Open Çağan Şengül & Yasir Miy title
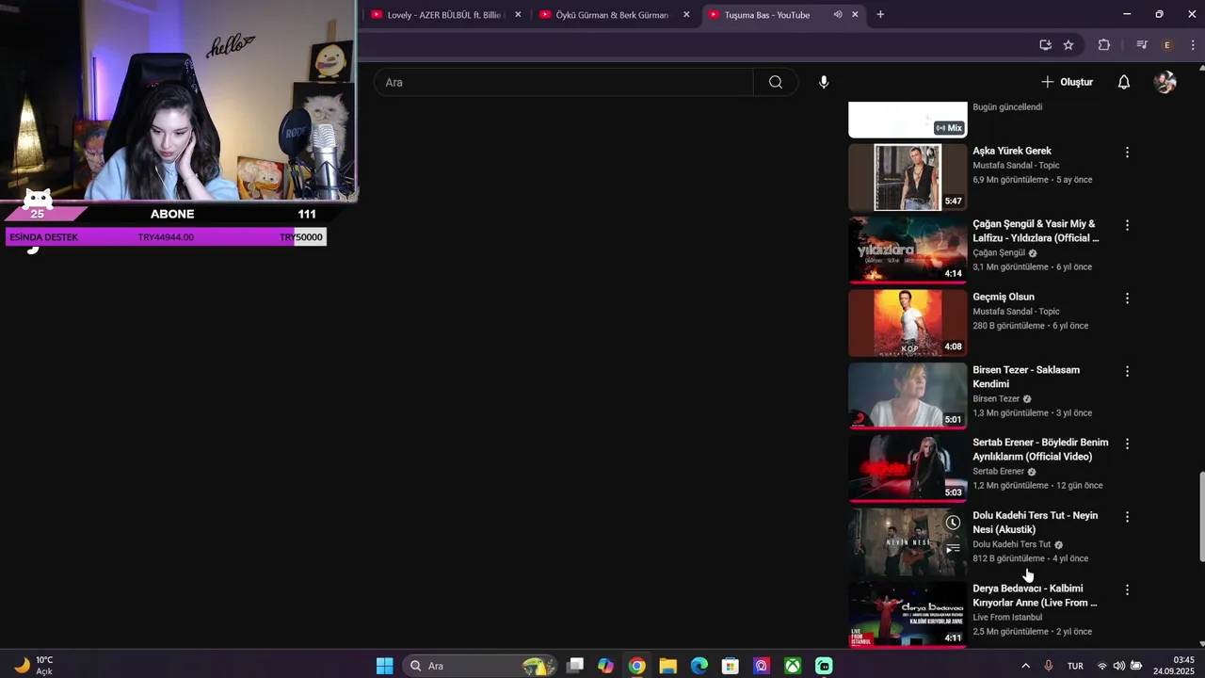 1036,231
